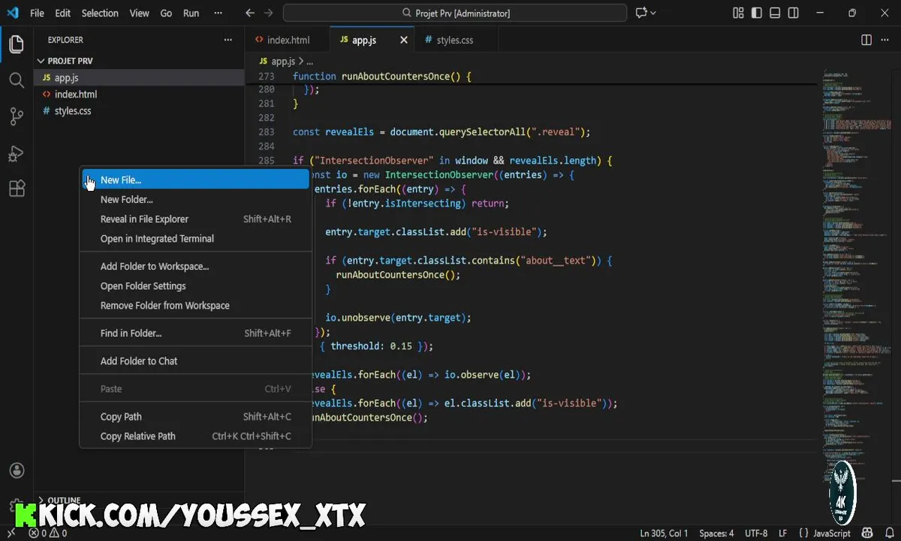The height and width of the screenshot is (541, 901).
Task: Choose New Folder... from context menu
Action: pos(195,199)
